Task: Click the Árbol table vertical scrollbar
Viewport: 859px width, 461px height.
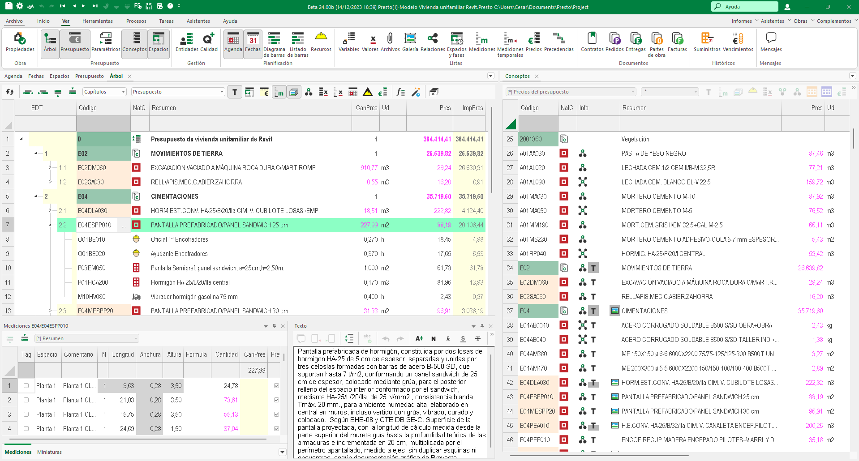Action: pyautogui.click(x=491, y=150)
